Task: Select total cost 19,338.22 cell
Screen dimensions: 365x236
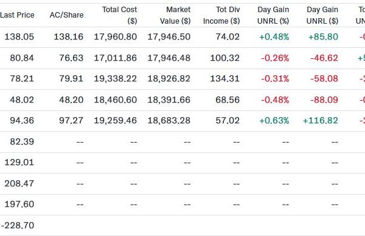Action: (x=115, y=79)
